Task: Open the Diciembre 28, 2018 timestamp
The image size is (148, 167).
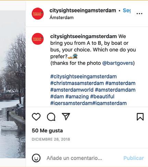Action: point(51,139)
